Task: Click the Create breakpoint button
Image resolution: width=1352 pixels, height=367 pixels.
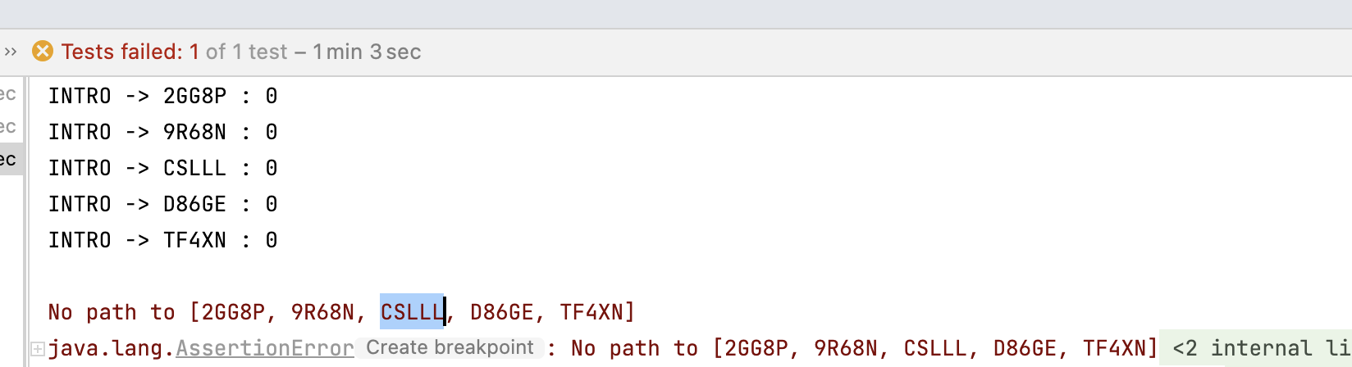Action: click(450, 347)
